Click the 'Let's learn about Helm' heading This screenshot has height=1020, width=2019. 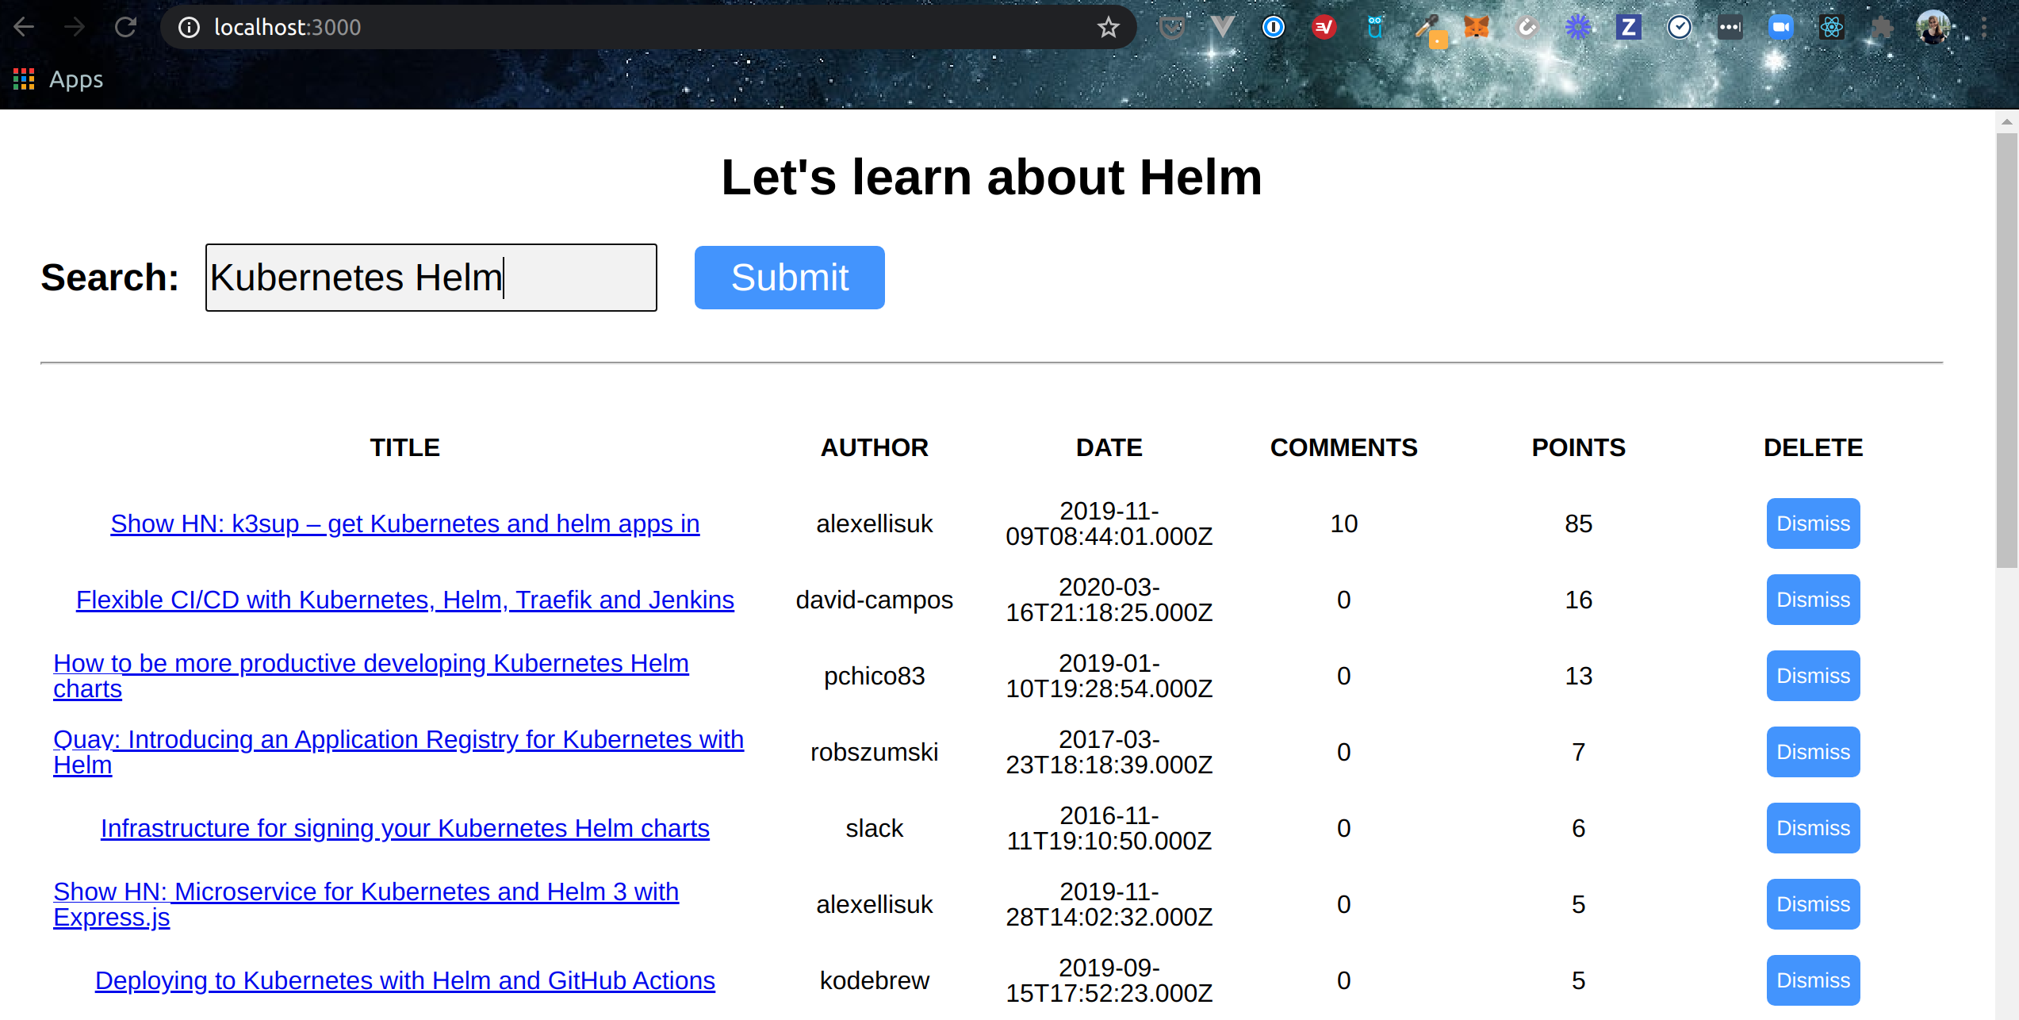pos(991,177)
